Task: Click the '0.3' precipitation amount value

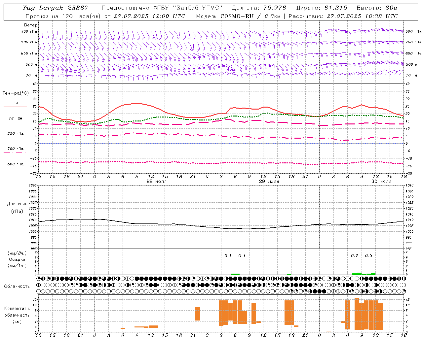Action: (x=369, y=255)
